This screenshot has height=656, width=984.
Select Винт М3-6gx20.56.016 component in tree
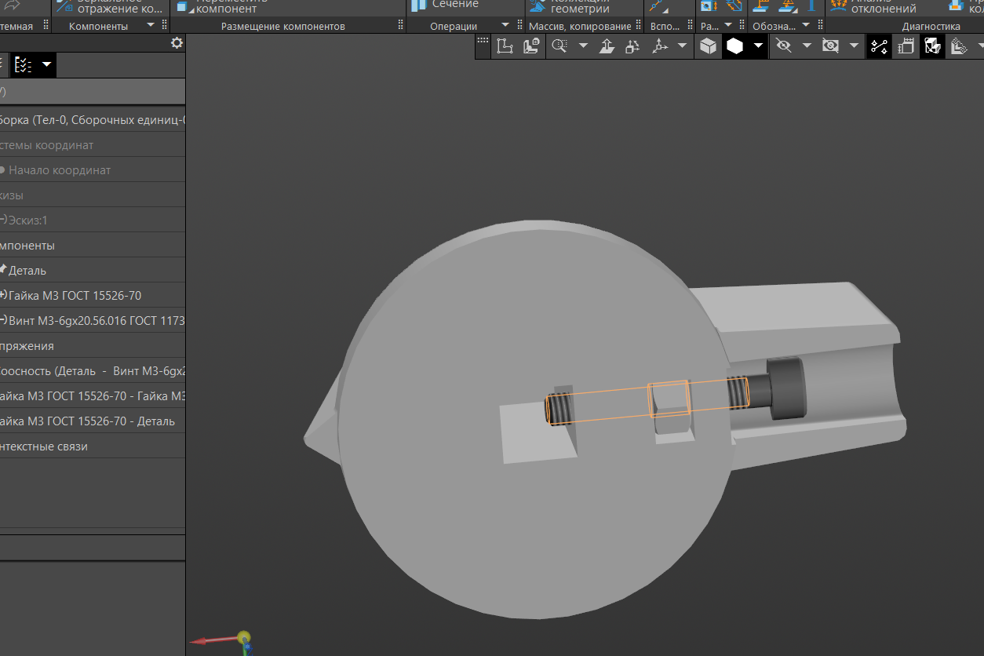[93, 321]
